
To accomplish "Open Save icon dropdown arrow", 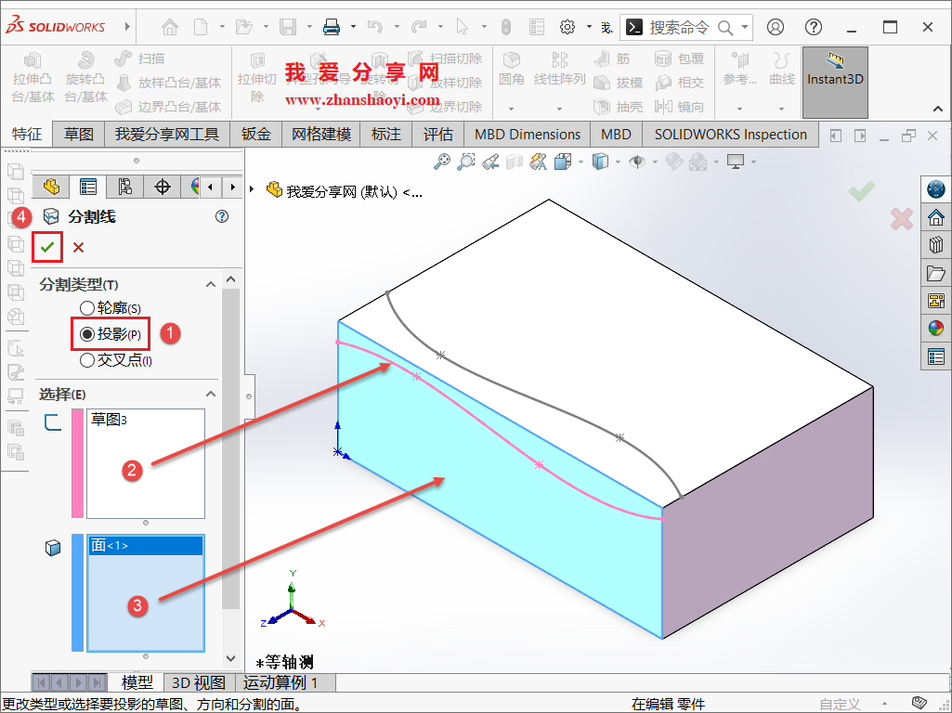I will [x=309, y=27].
